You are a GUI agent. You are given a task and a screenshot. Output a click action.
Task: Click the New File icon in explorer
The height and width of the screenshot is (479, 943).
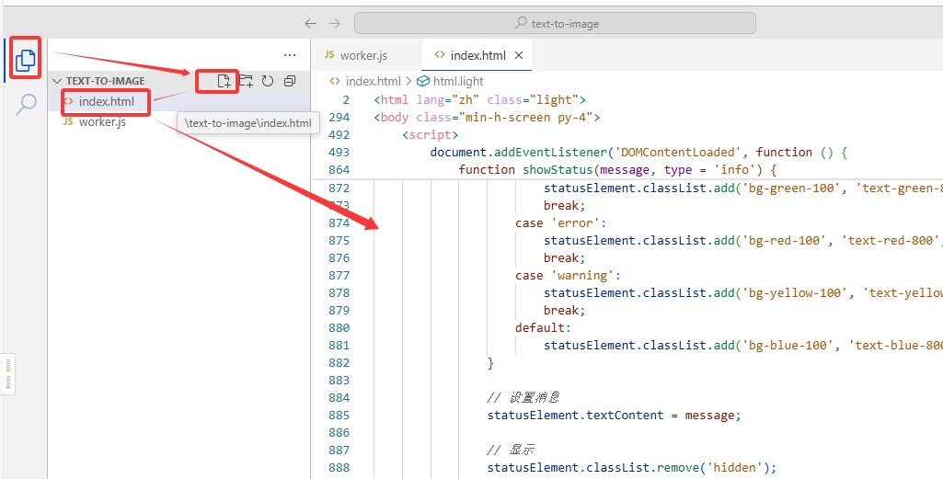224,81
